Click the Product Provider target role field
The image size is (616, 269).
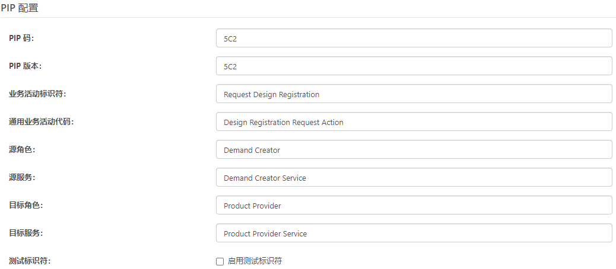[x=414, y=206]
